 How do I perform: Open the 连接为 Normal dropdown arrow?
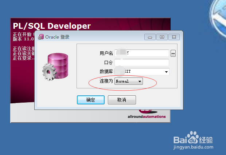pyautogui.click(x=140, y=81)
